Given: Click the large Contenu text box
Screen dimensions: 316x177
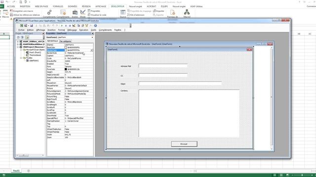Looking at the screenshot, I should 189,114.
